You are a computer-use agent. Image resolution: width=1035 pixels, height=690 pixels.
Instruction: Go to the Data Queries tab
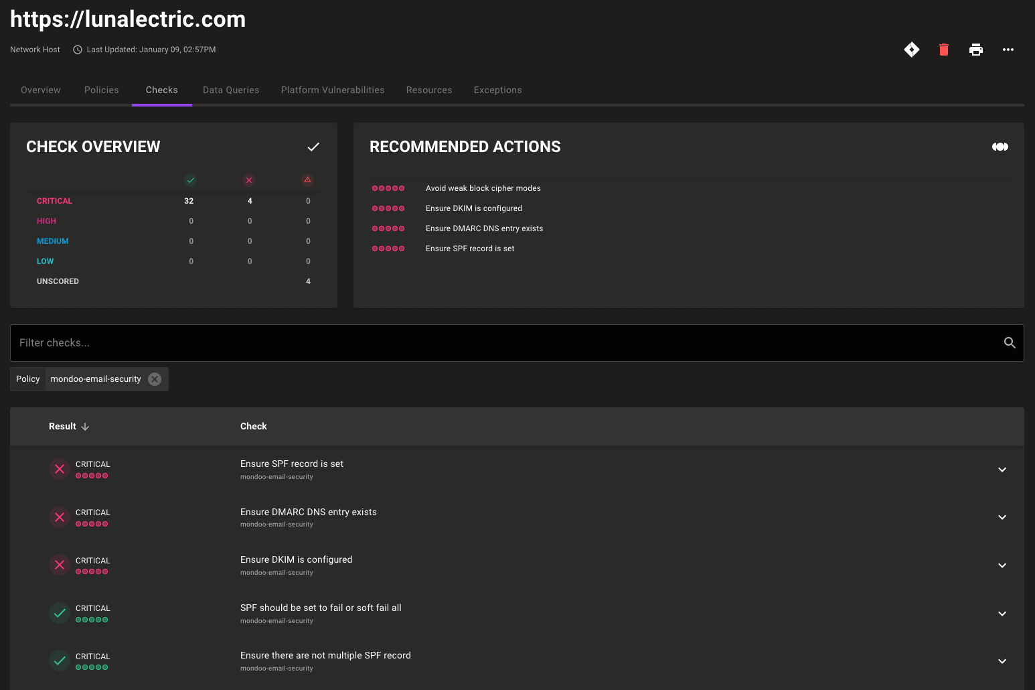(x=230, y=90)
